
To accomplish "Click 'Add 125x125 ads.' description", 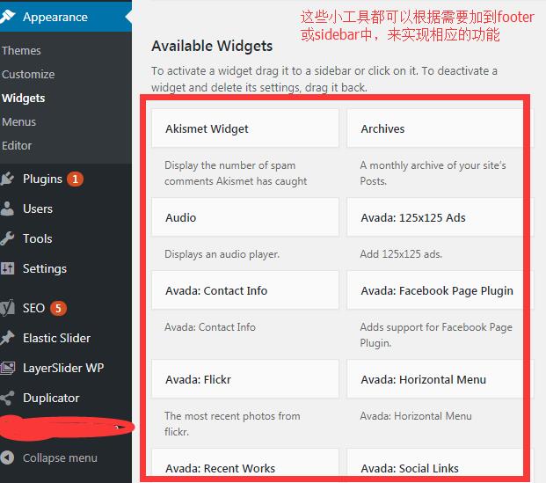I will tap(401, 254).
